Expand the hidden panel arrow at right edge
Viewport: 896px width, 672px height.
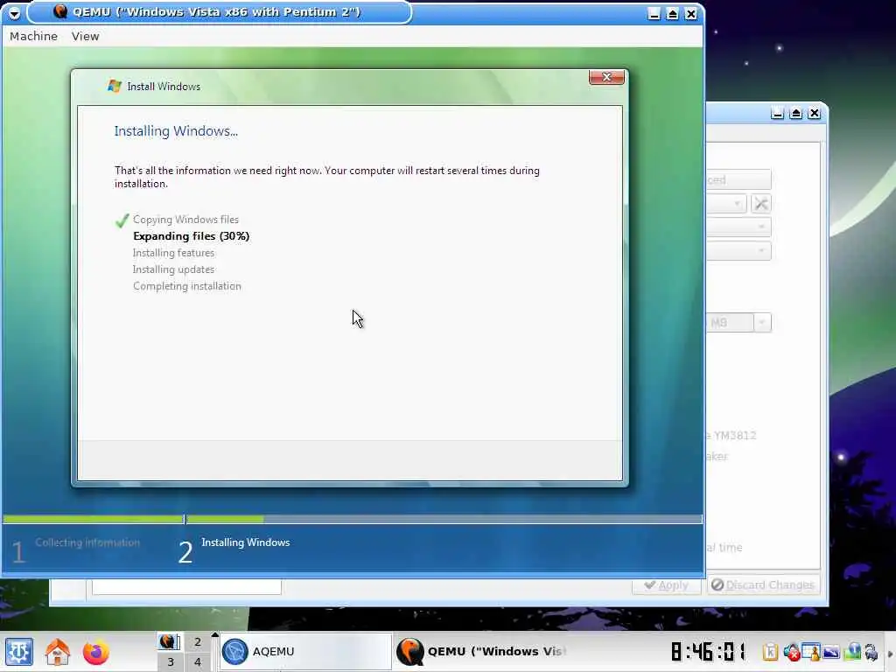890,654
